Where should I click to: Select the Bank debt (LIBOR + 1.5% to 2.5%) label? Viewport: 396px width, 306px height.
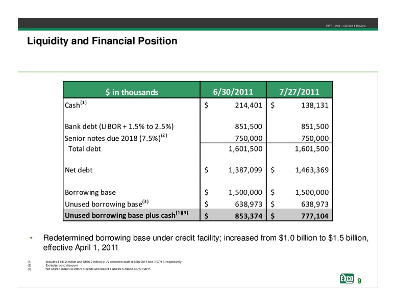coord(119,126)
